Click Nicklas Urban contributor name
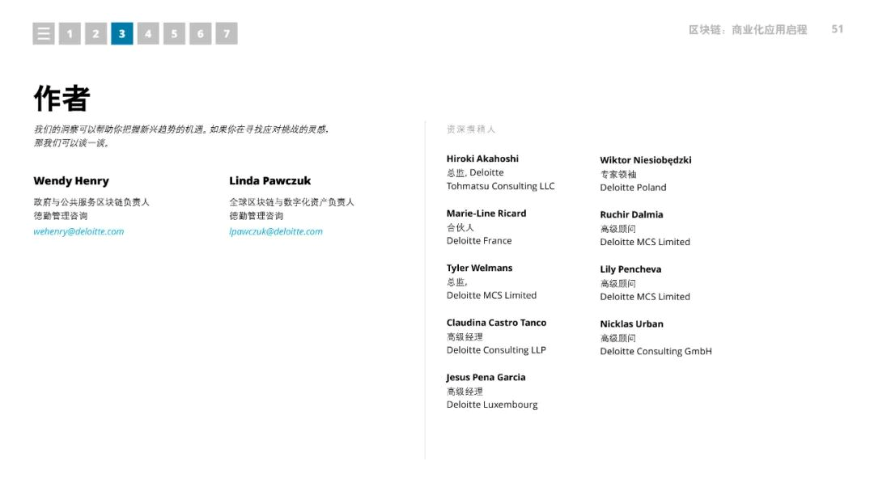 point(631,324)
